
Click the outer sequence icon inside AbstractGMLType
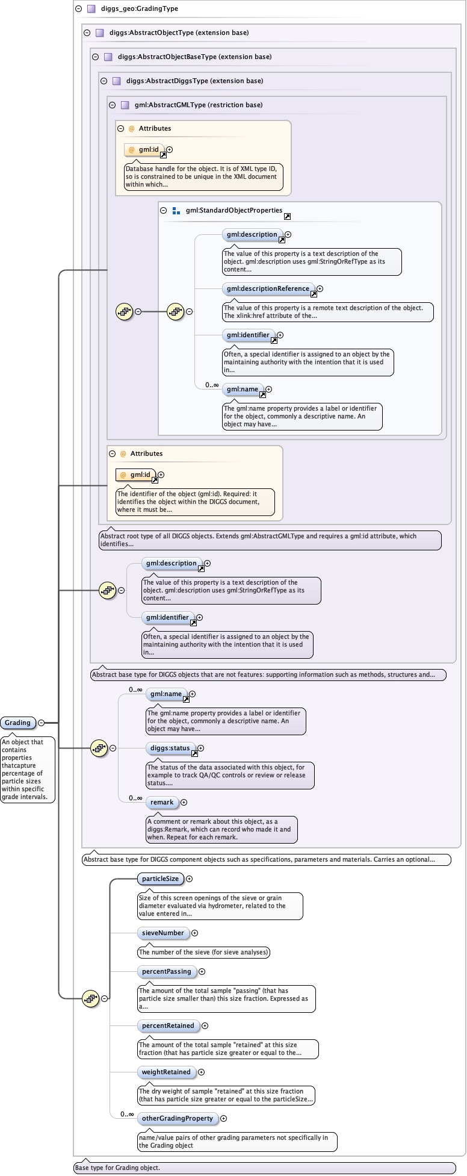(124, 312)
